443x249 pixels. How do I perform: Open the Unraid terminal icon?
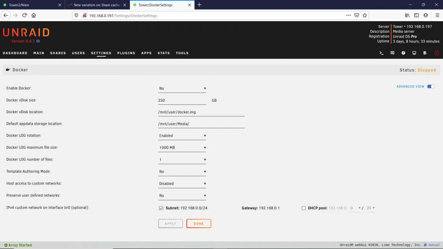[x=381, y=53]
